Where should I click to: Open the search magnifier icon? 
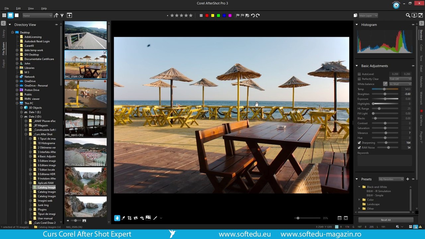click(x=408, y=15)
